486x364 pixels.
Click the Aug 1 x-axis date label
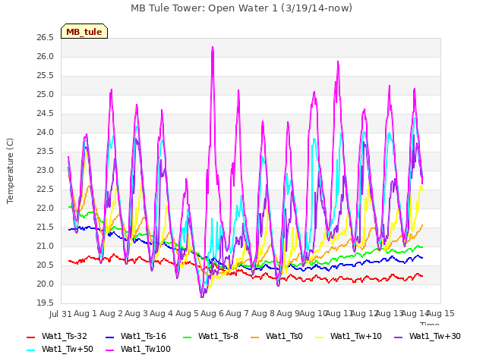pos(86,313)
